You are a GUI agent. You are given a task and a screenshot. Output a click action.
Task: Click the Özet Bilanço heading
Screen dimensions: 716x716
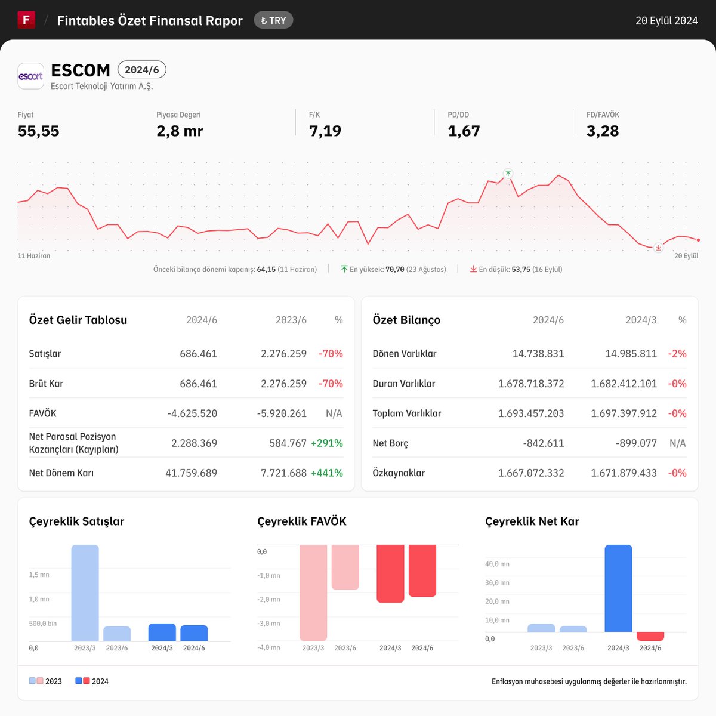[406, 320]
